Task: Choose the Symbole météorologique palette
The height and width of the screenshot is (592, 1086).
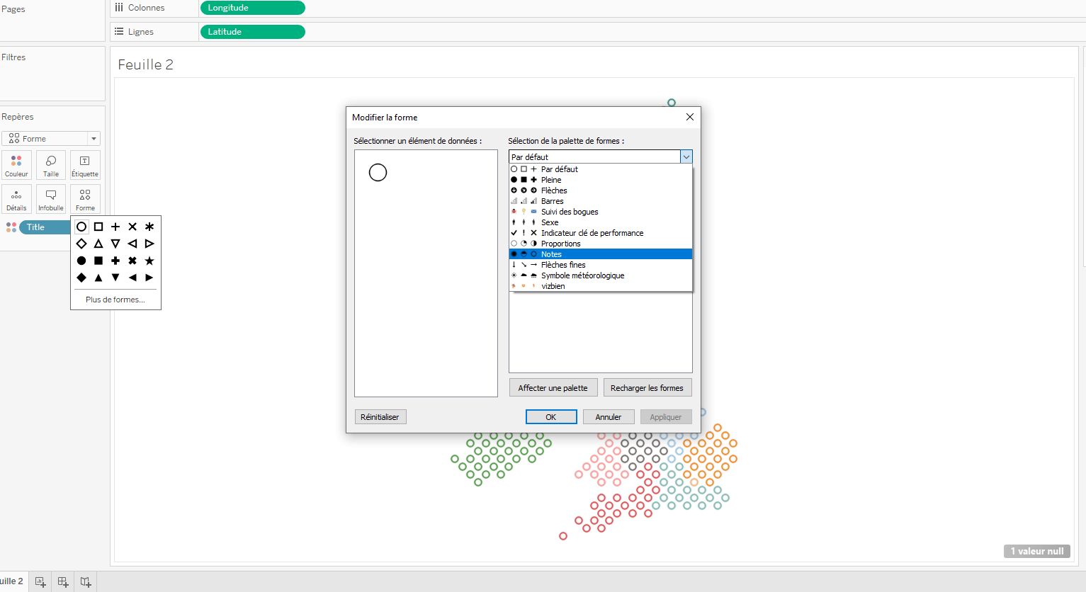Action: pyautogui.click(x=601, y=275)
